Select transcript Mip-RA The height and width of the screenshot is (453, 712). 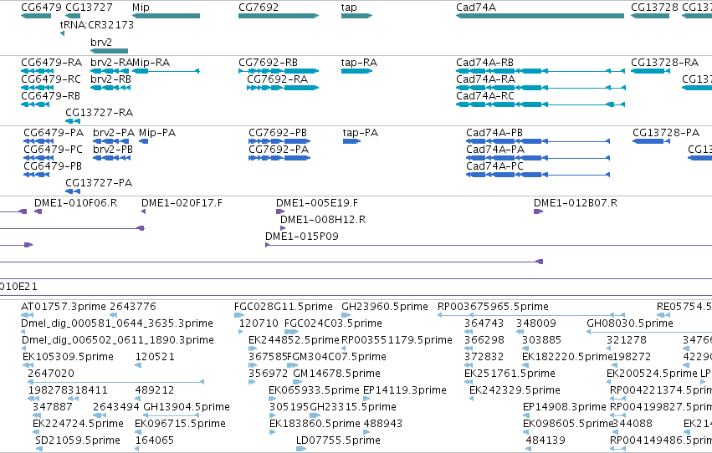[166, 71]
